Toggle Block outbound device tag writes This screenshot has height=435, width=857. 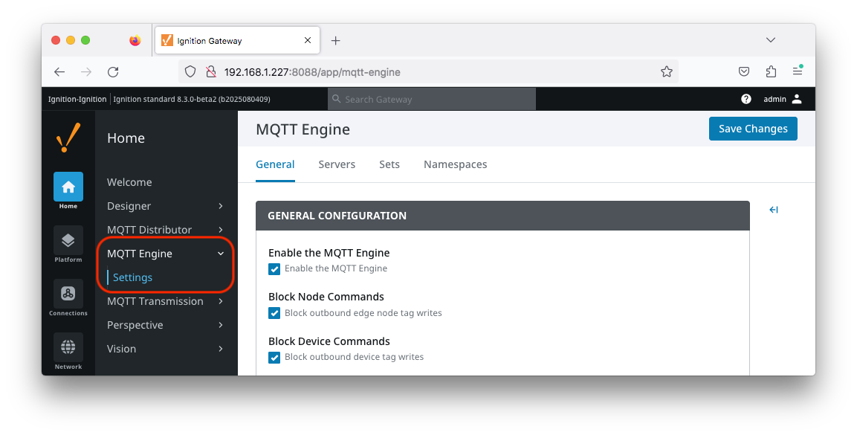(274, 358)
